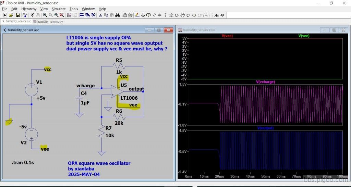
Task: Click the Undo arrow icon
Action: (x=194, y=15)
